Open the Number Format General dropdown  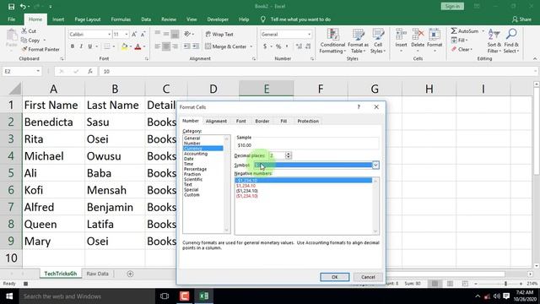tap(309, 35)
